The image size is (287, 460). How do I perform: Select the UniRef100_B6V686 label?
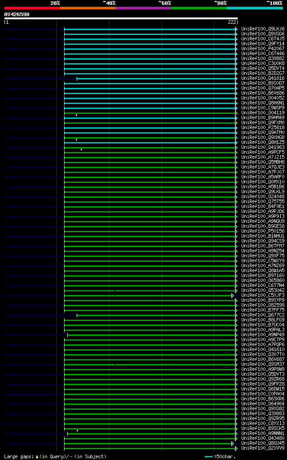(x=263, y=93)
